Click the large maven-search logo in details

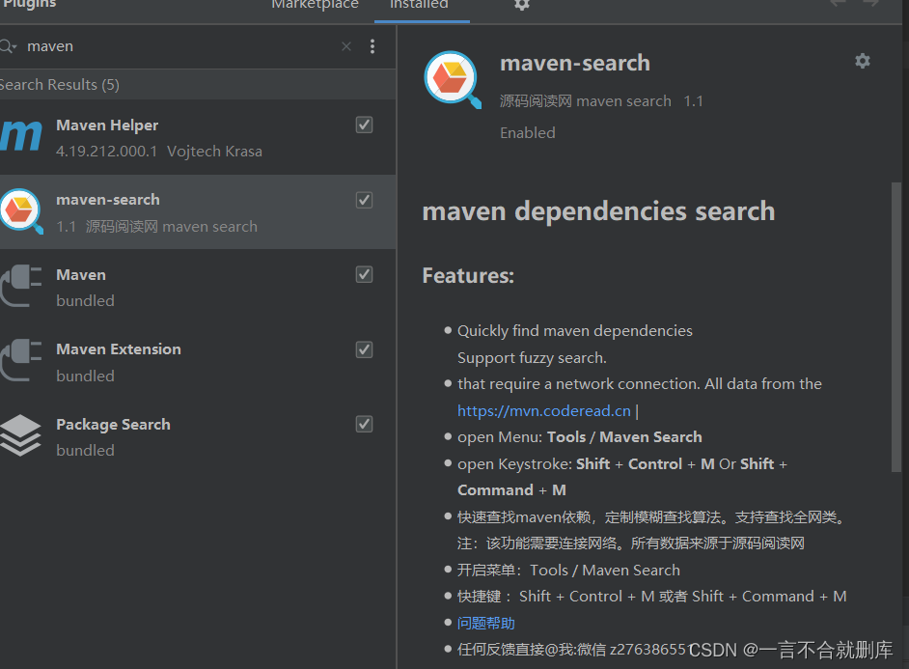tap(453, 79)
